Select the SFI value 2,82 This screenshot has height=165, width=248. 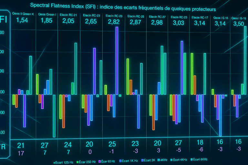tap(114, 22)
